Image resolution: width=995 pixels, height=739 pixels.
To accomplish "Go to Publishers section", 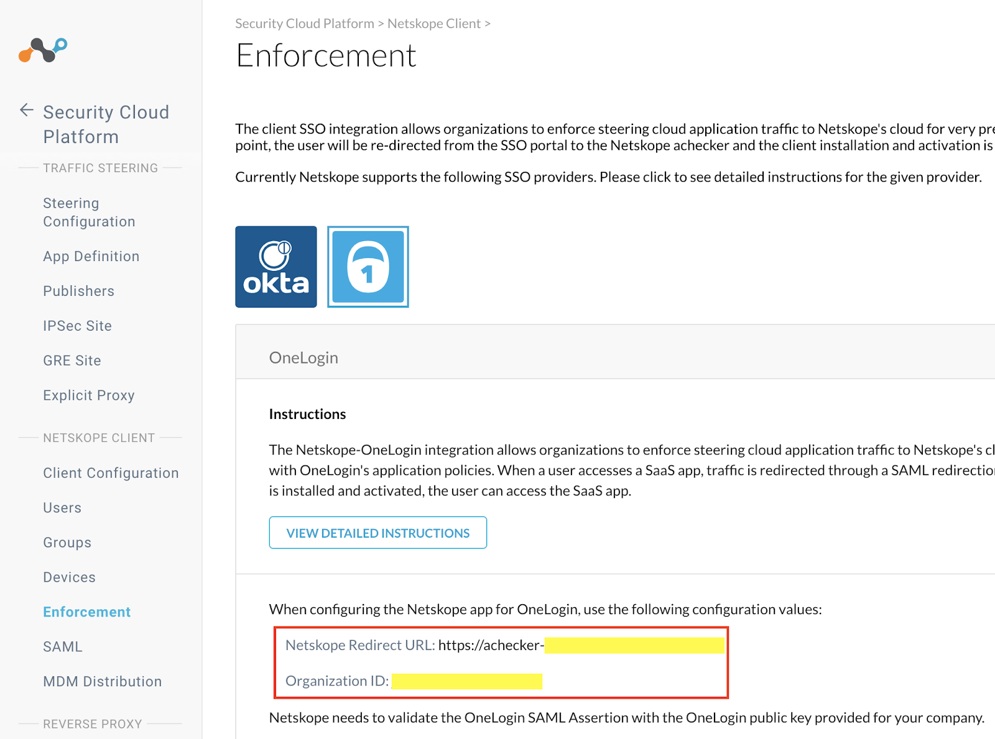I will click(x=79, y=291).
